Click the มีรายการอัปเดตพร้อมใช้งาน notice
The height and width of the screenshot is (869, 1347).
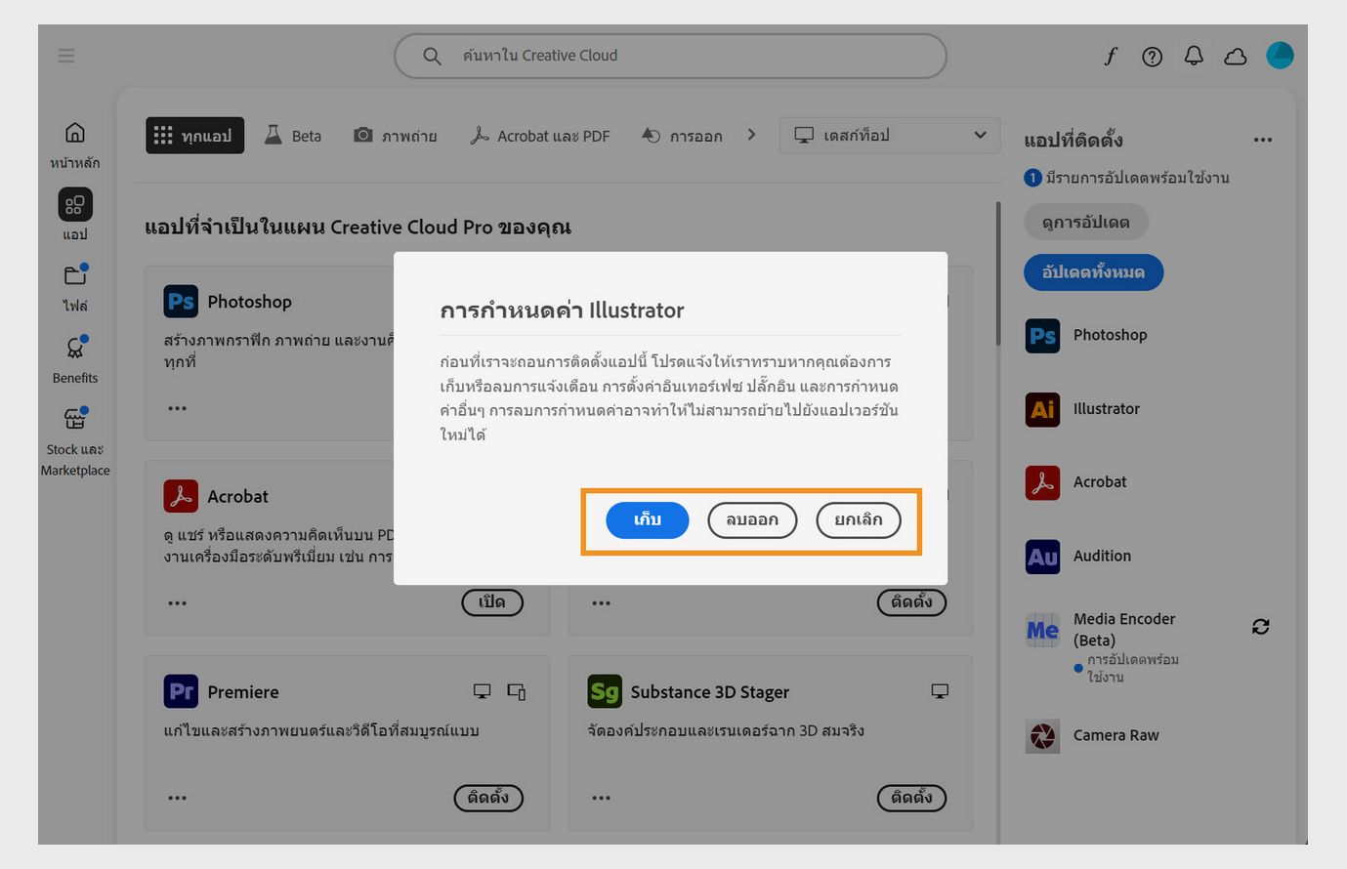[1126, 178]
